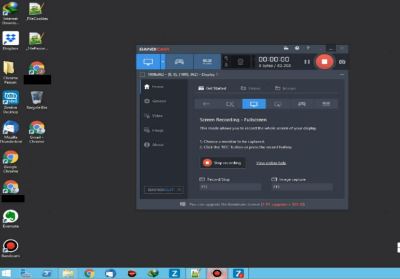
Task: Open Dropbox desktop icon
Action: (10, 41)
